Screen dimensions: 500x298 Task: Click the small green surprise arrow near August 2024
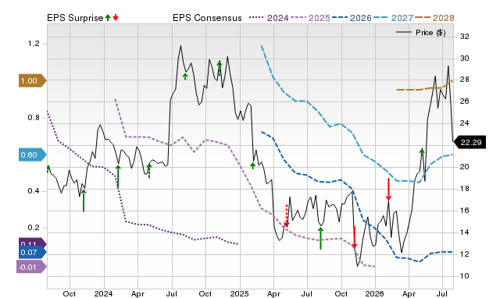[185, 76]
